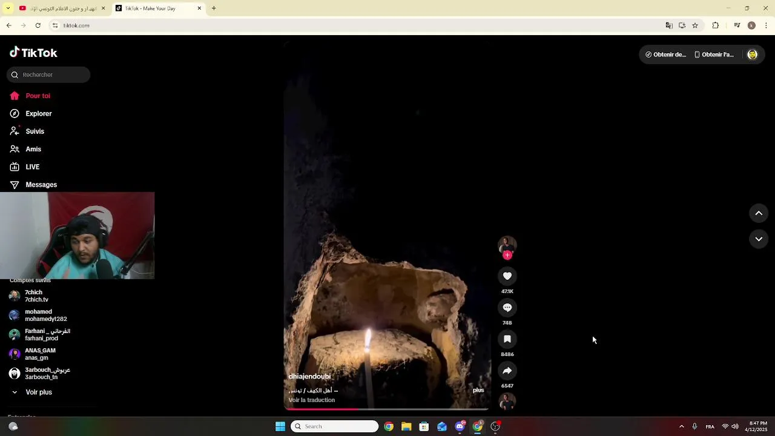Open 3arbouch_tn account in followed list
The height and width of the screenshot is (436, 775).
point(39,374)
